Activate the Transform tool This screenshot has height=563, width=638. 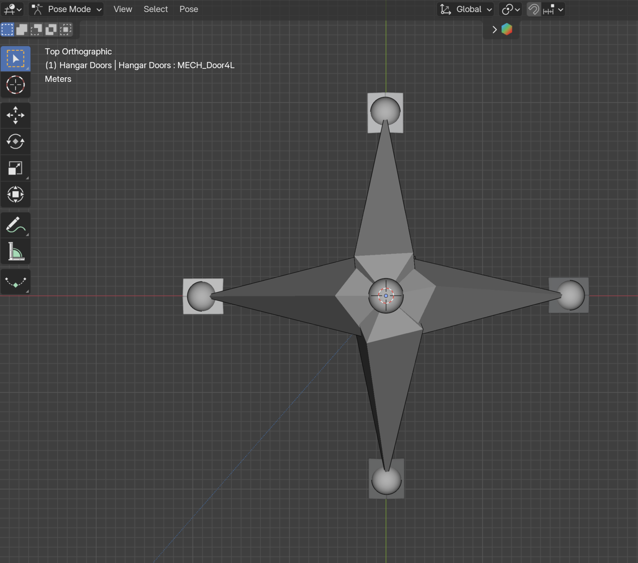click(15, 194)
